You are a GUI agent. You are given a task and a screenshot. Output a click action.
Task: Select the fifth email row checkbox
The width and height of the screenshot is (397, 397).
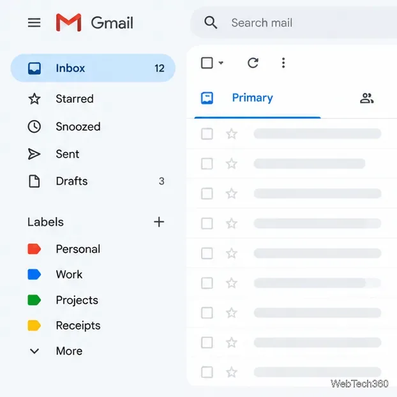[207, 253]
